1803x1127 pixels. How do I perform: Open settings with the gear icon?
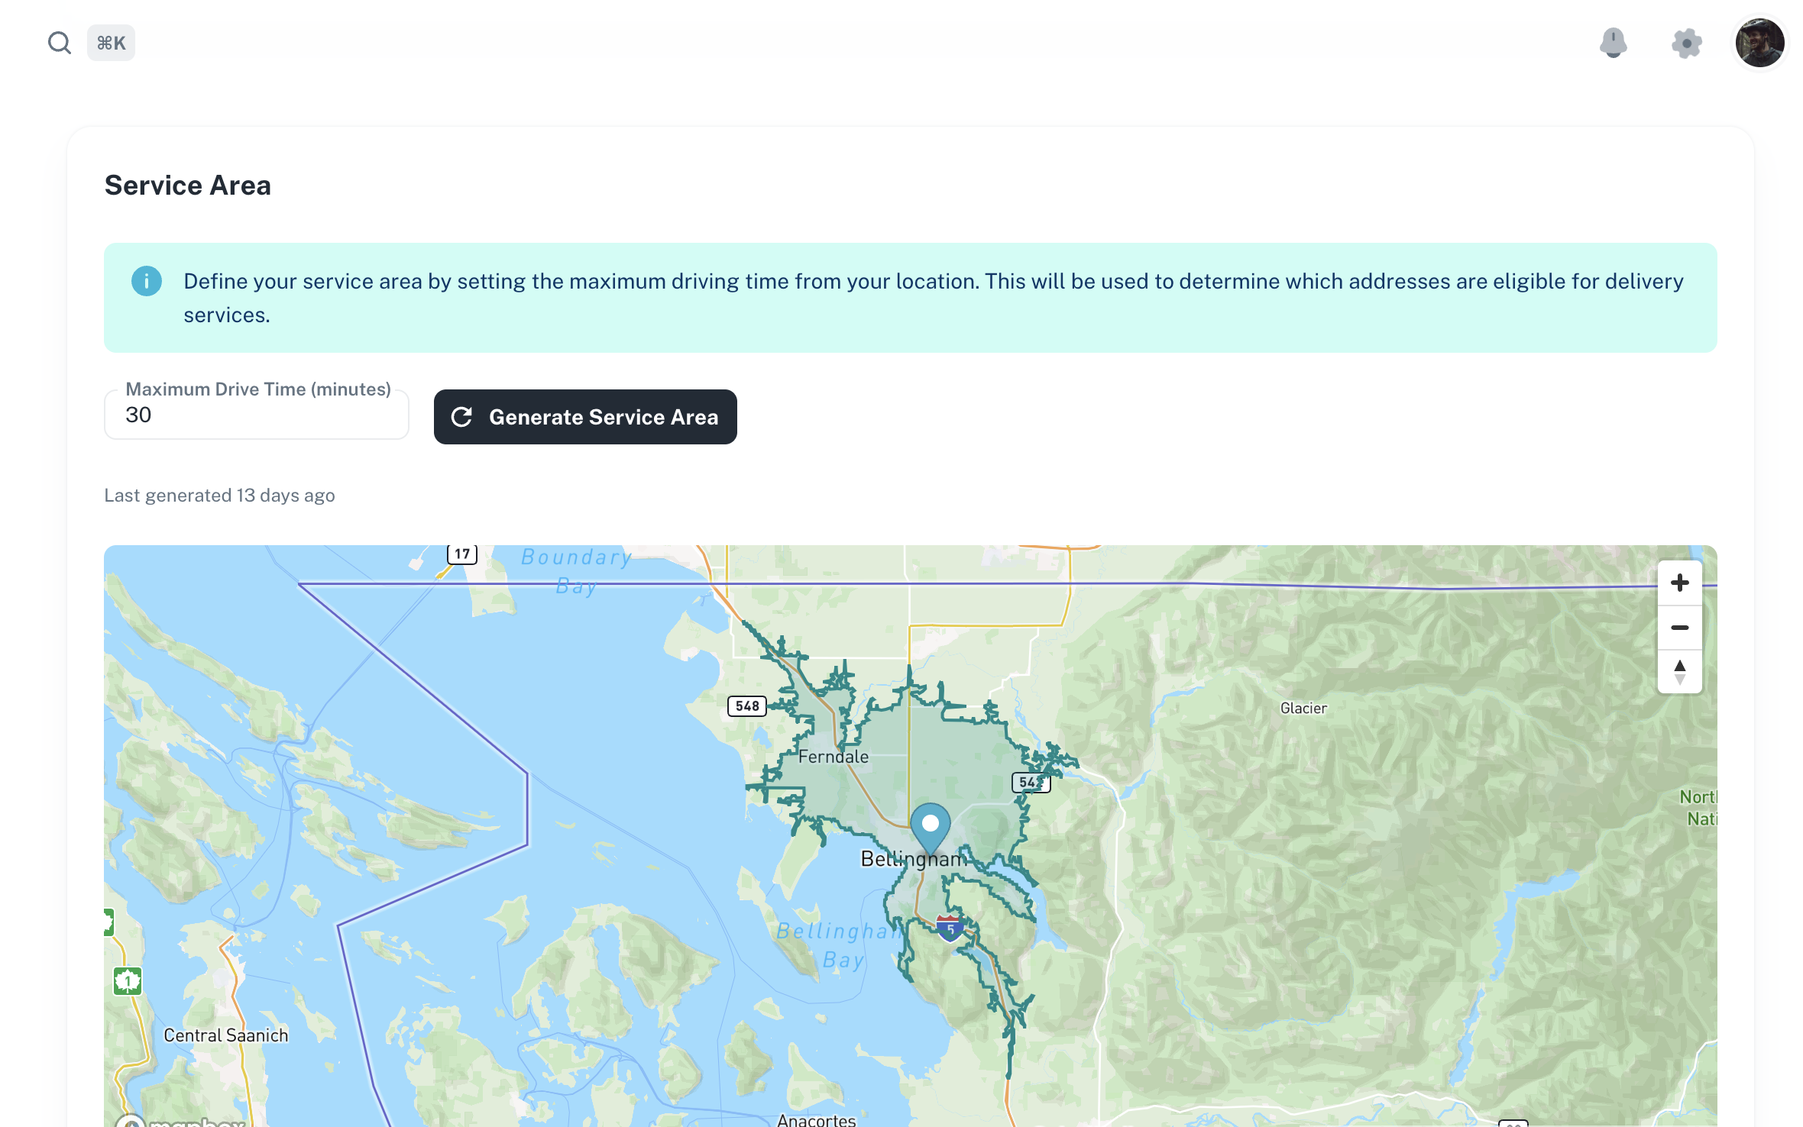point(1686,43)
